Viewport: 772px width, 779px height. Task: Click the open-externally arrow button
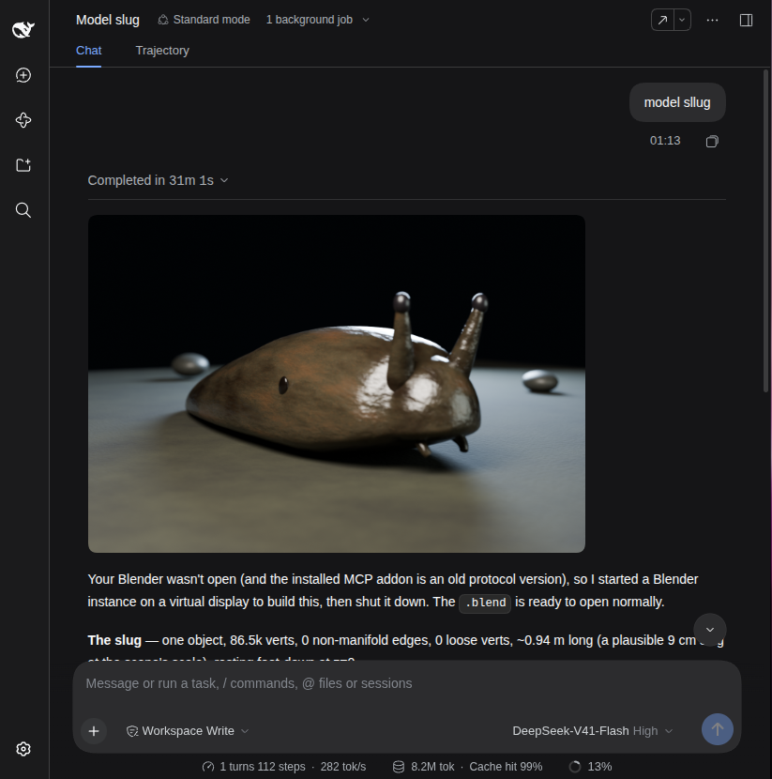click(x=663, y=20)
